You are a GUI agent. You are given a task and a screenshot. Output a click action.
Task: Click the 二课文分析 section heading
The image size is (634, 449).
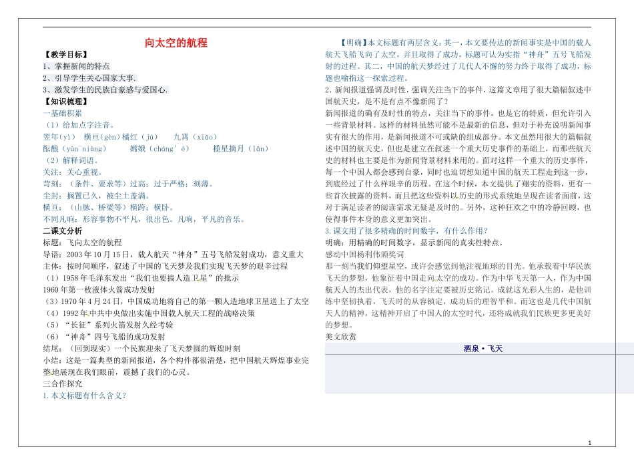63,231
